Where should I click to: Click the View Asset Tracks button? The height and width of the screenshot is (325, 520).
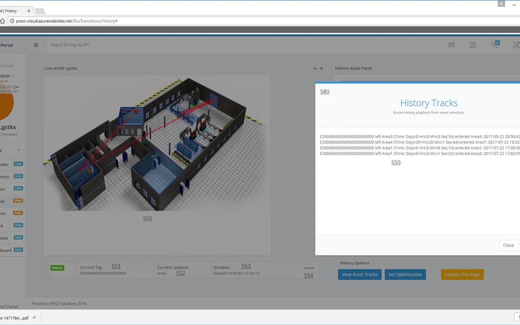coord(360,275)
